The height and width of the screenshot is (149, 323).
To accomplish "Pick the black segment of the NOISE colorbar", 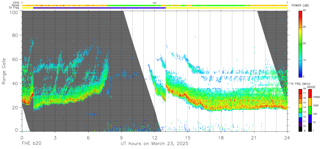I will pos(310,127).
